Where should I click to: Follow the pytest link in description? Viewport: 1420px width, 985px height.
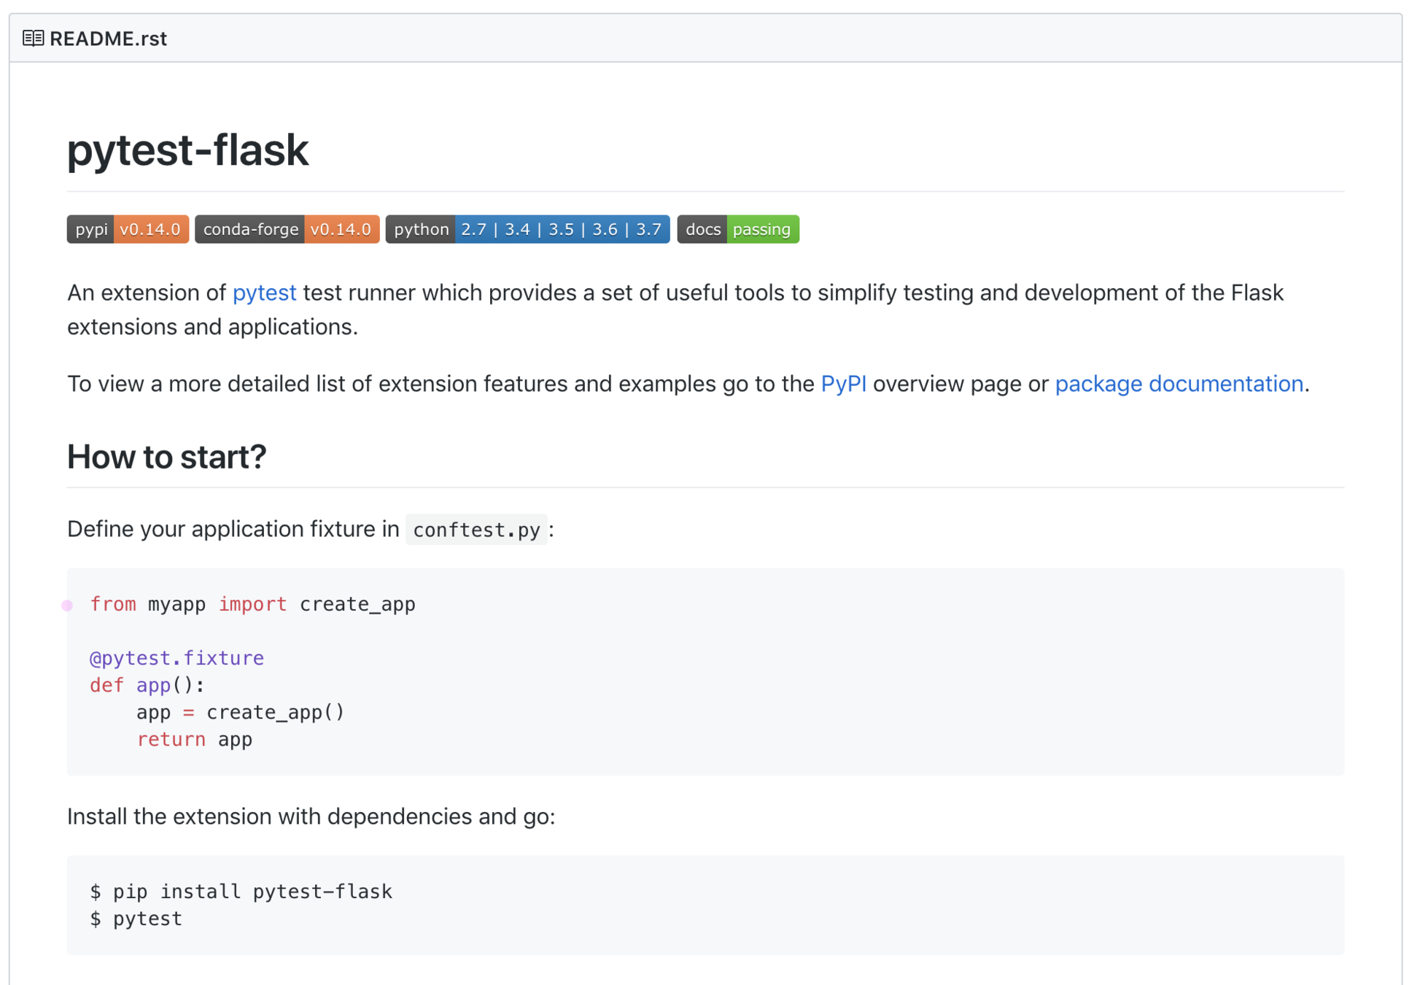pyautogui.click(x=264, y=293)
